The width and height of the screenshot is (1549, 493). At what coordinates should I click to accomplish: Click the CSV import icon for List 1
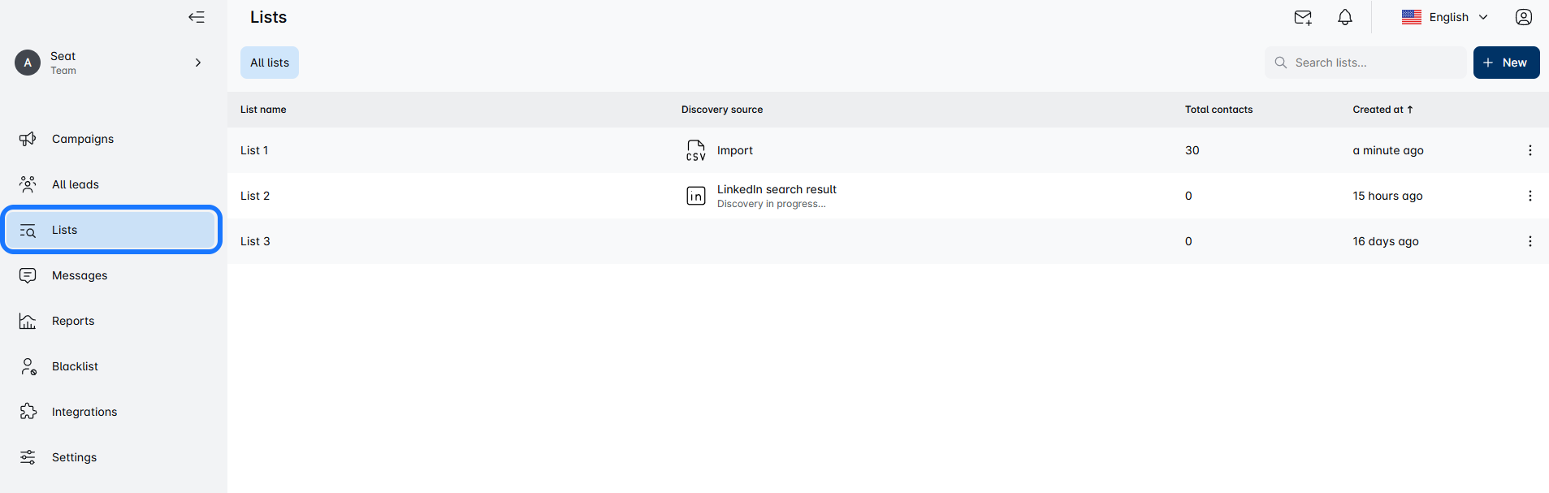coord(696,150)
